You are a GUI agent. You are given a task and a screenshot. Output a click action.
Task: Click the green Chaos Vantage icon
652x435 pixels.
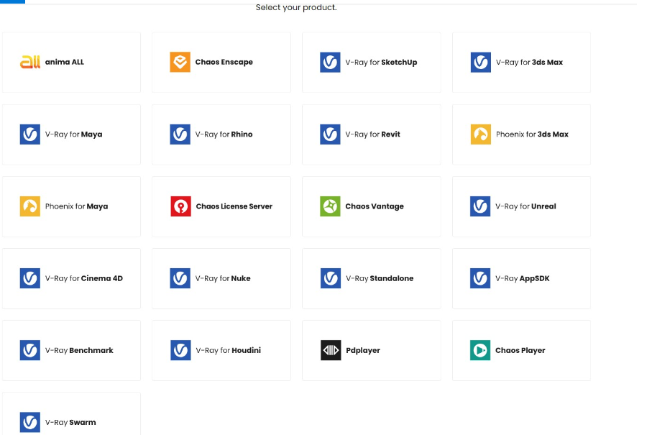click(330, 206)
